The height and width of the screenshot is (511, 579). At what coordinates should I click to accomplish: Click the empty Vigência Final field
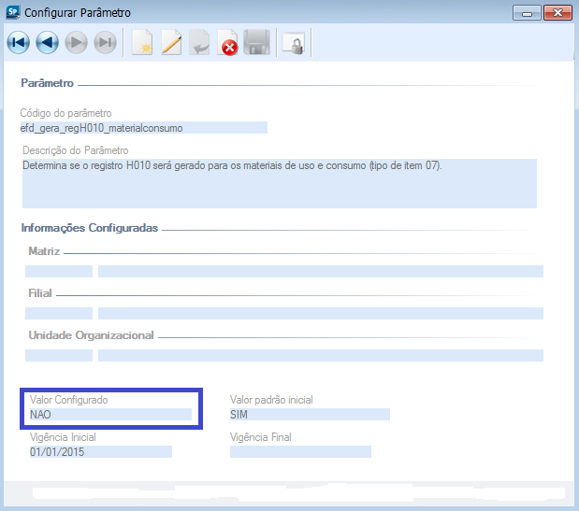(300, 451)
